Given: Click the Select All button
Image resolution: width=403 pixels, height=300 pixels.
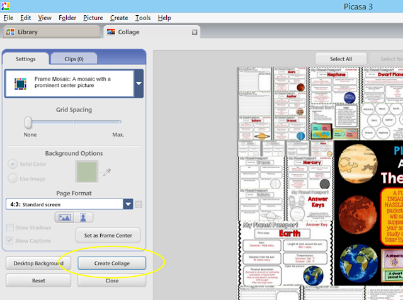Looking at the screenshot, I should pos(341,59).
